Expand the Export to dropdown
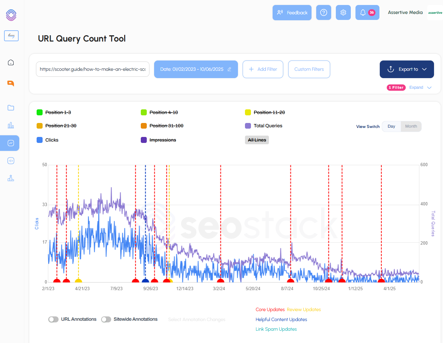The width and height of the screenshot is (443, 343). tap(406, 69)
